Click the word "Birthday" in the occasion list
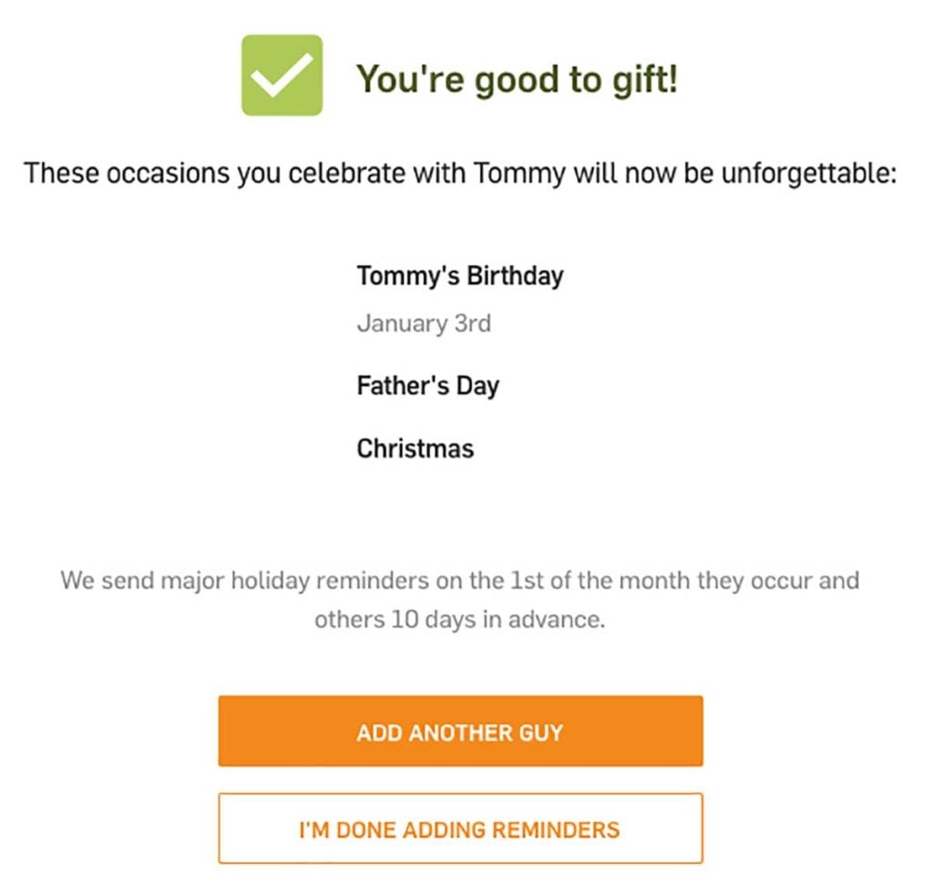Screen dimensions: 933x885 (x=516, y=277)
